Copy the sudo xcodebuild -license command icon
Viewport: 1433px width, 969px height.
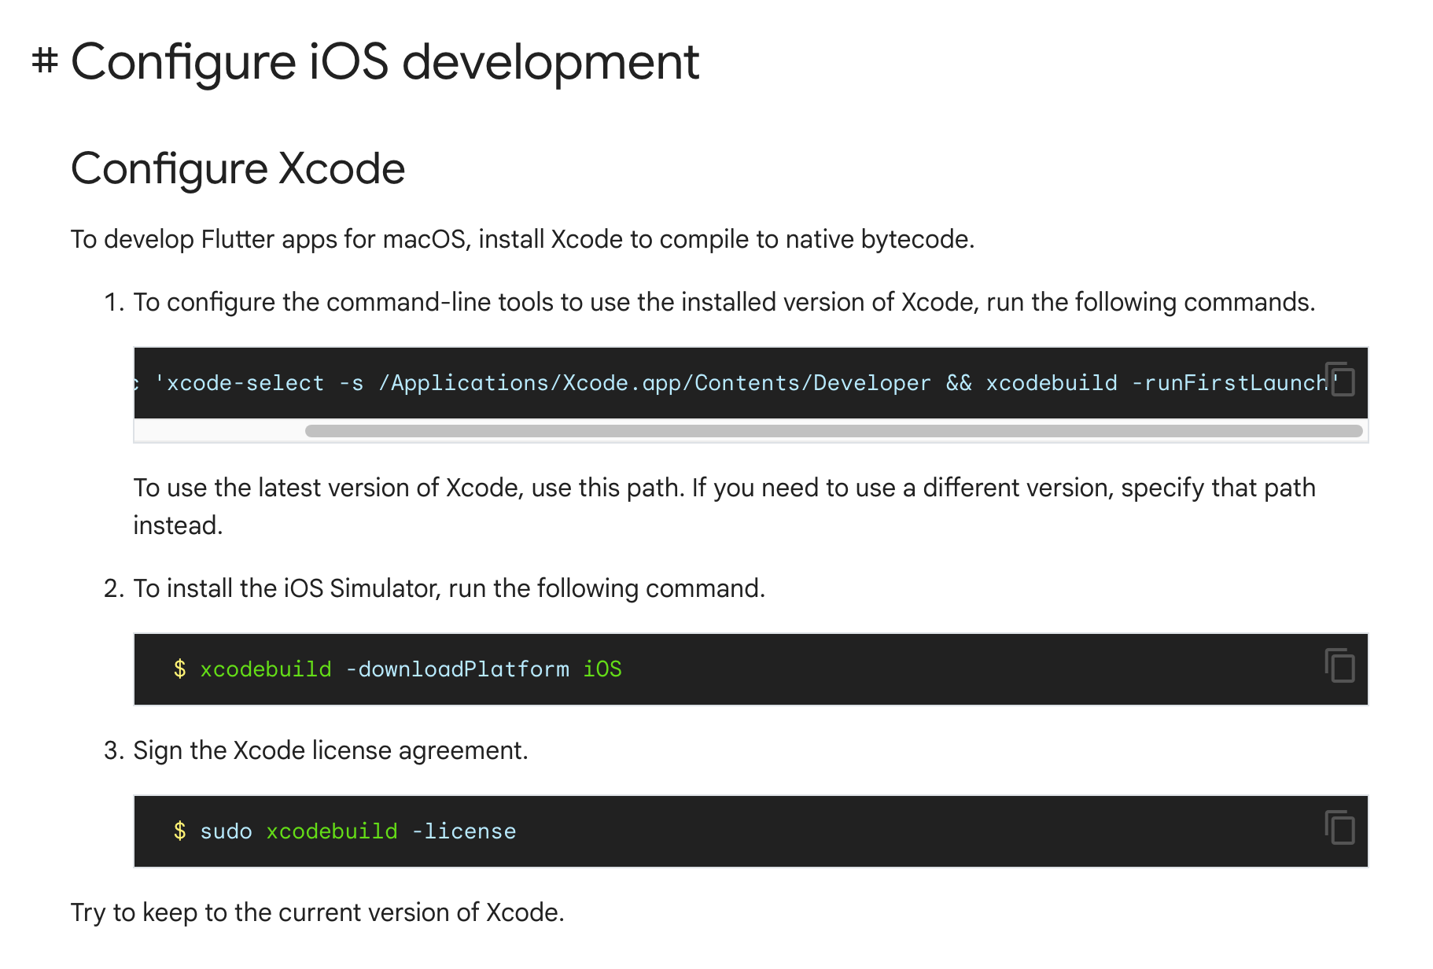point(1339,827)
